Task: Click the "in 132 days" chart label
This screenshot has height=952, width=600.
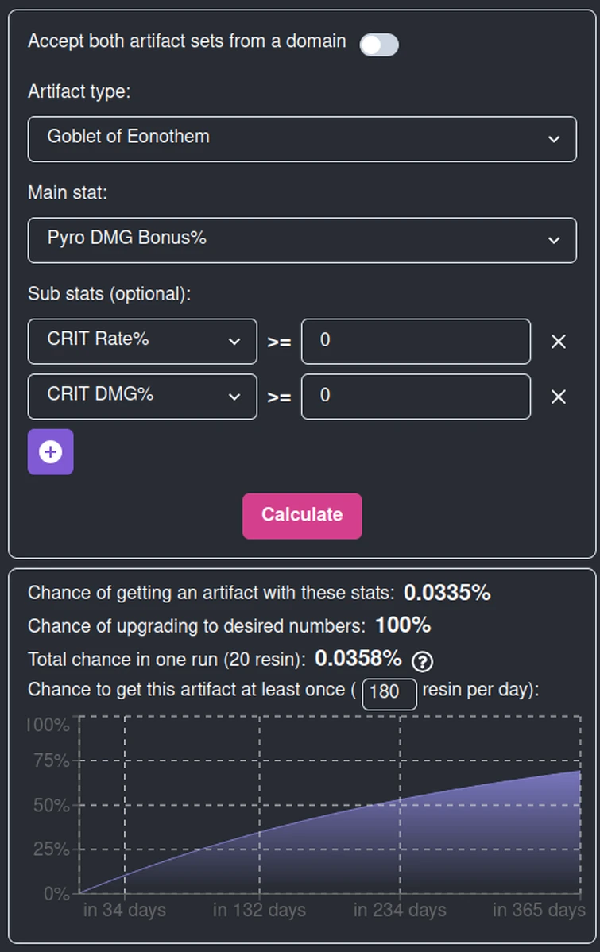Action: pos(259,910)
